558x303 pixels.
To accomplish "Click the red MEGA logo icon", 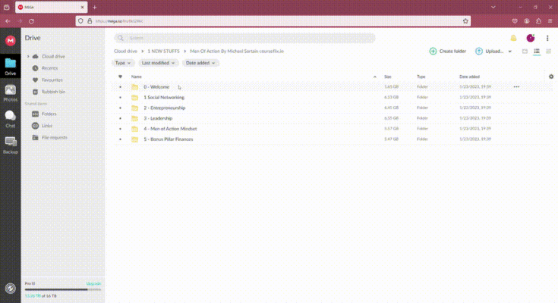I will point(10,40).
